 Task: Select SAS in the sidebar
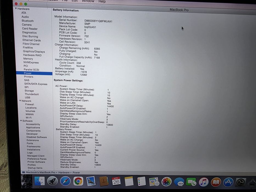pyautogui.click(x=27, y=80)
